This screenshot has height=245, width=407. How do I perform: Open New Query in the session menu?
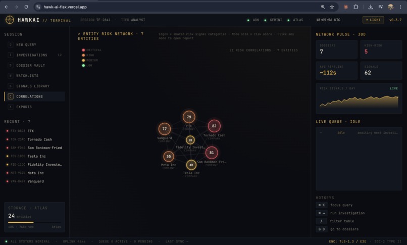coord(34,44)
